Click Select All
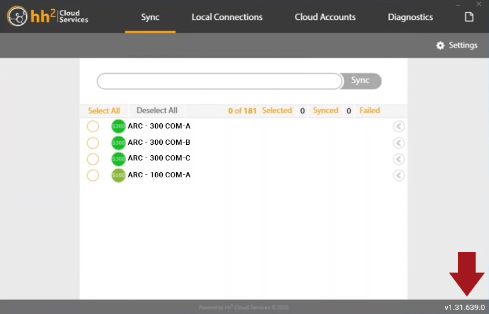This screenshot has height=314, width=489. coord(104,110)
